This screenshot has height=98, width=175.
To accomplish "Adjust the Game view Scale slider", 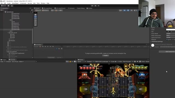I will tap(117, 62).
